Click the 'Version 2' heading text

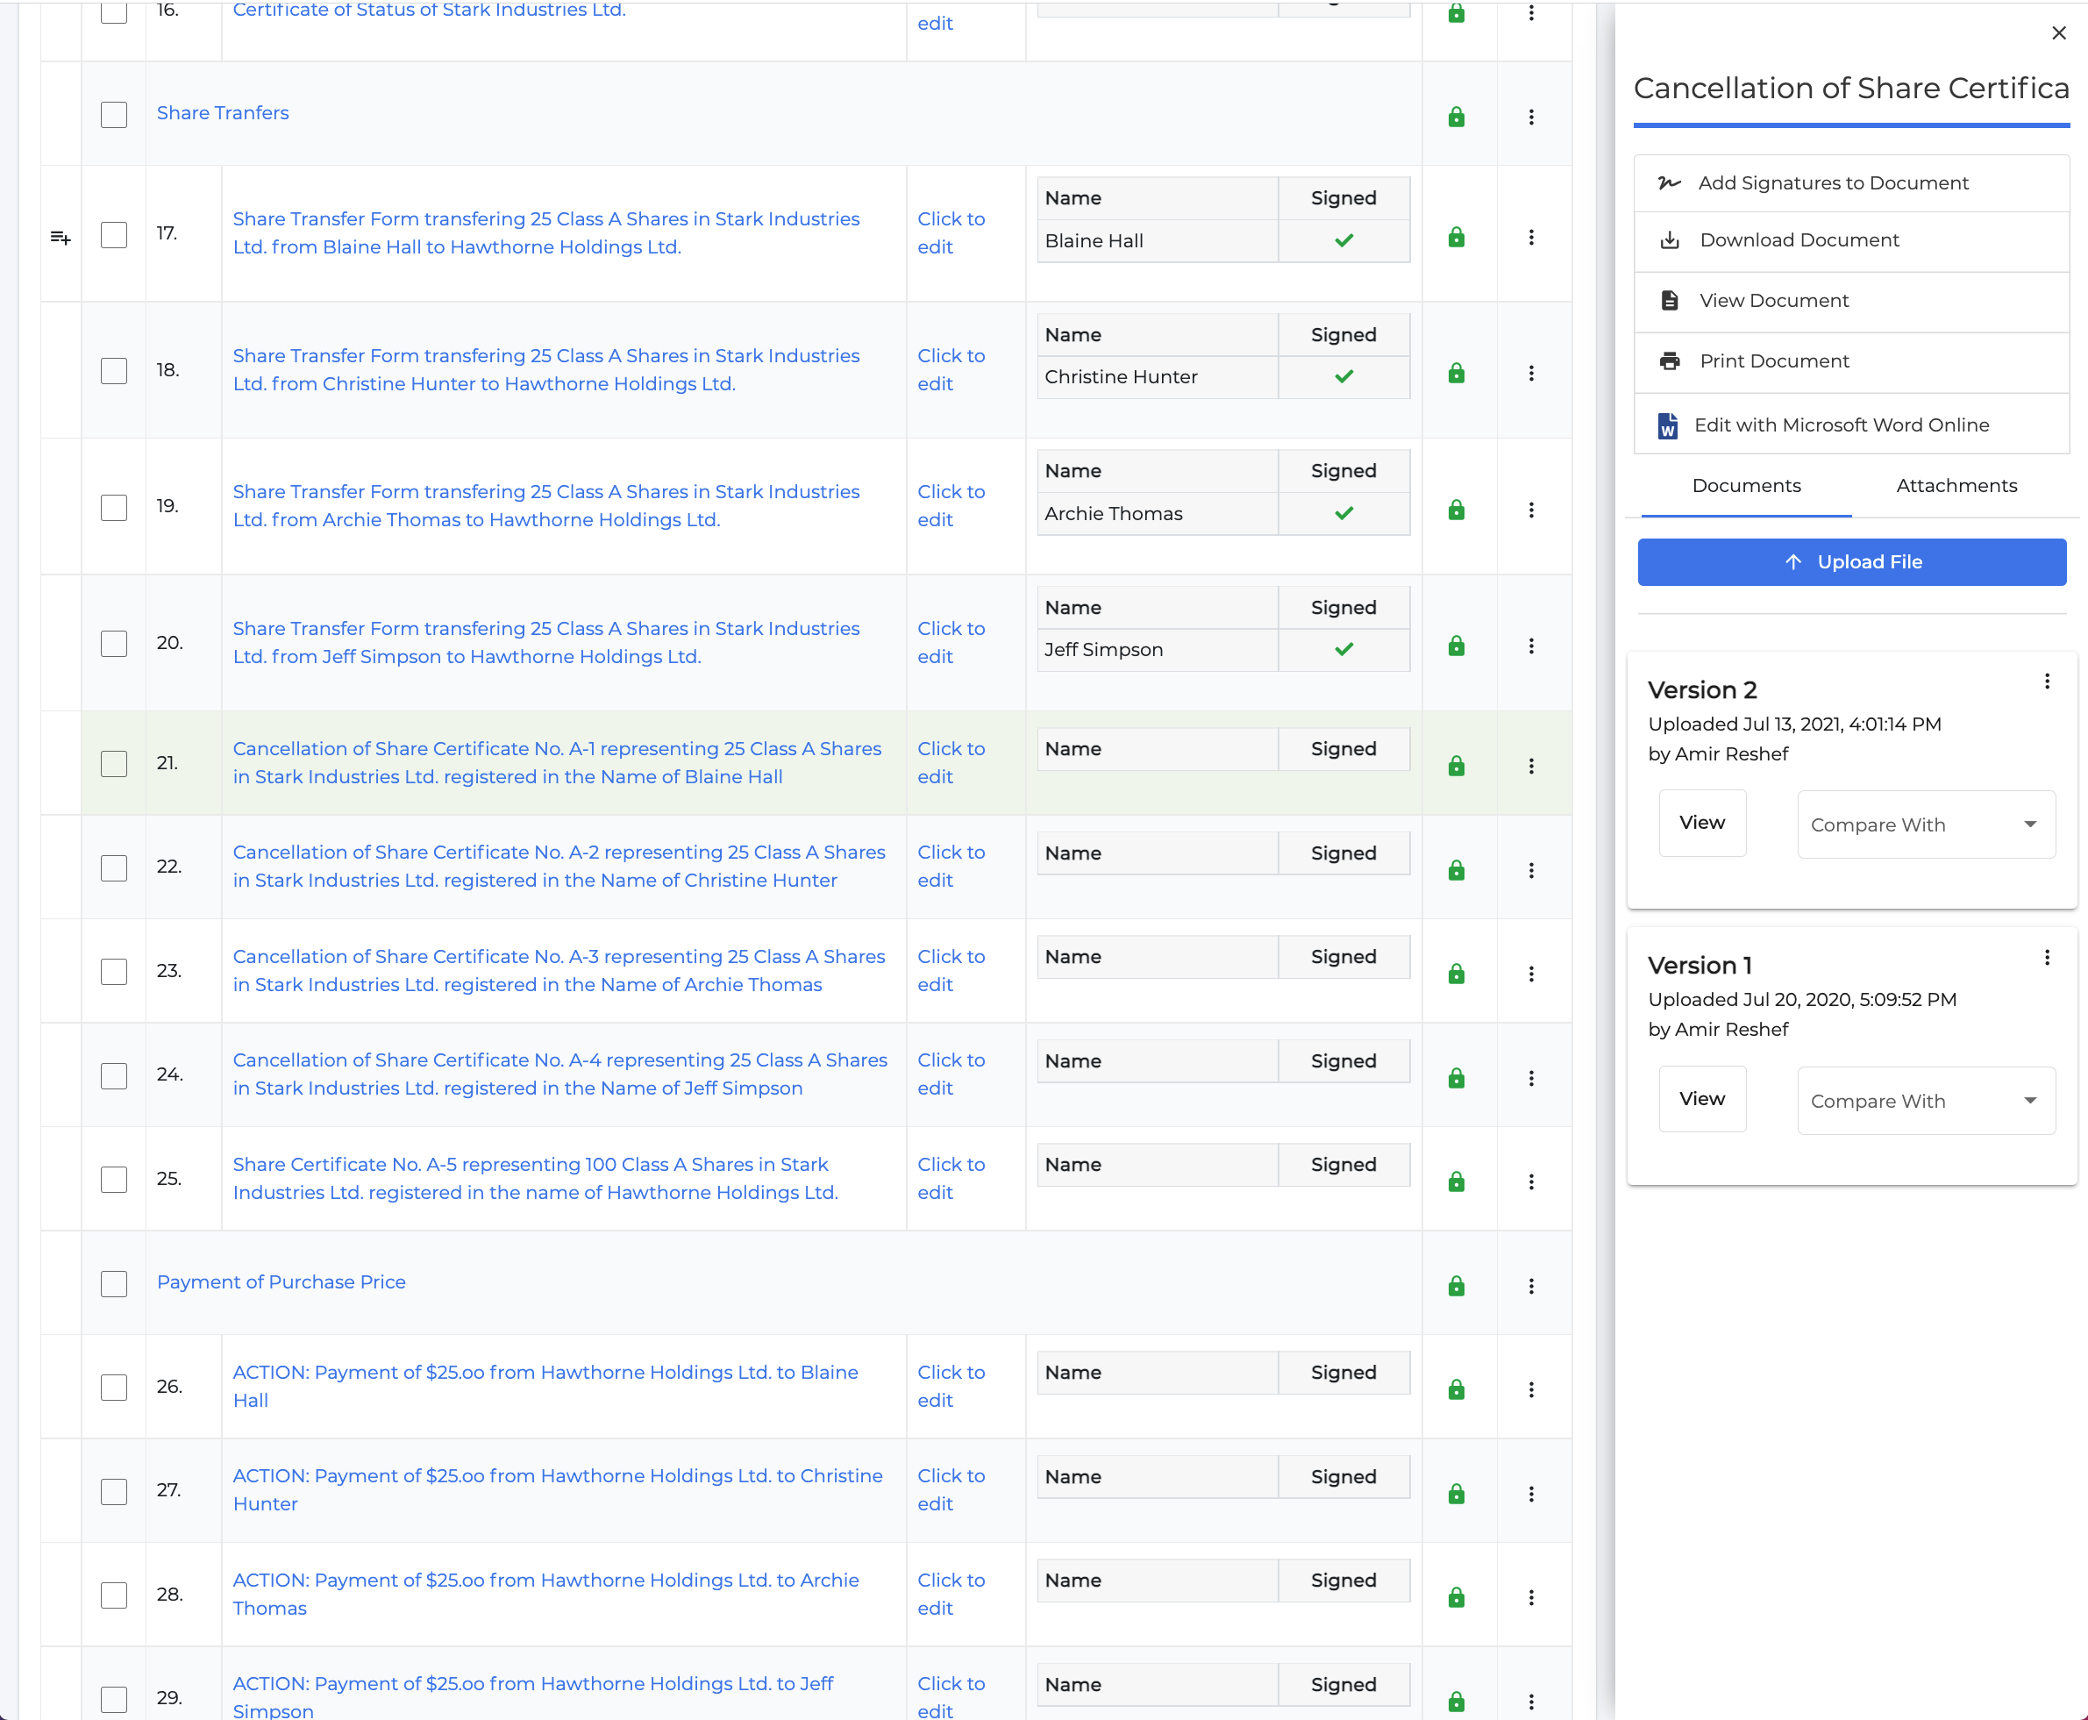point(1703,689)
